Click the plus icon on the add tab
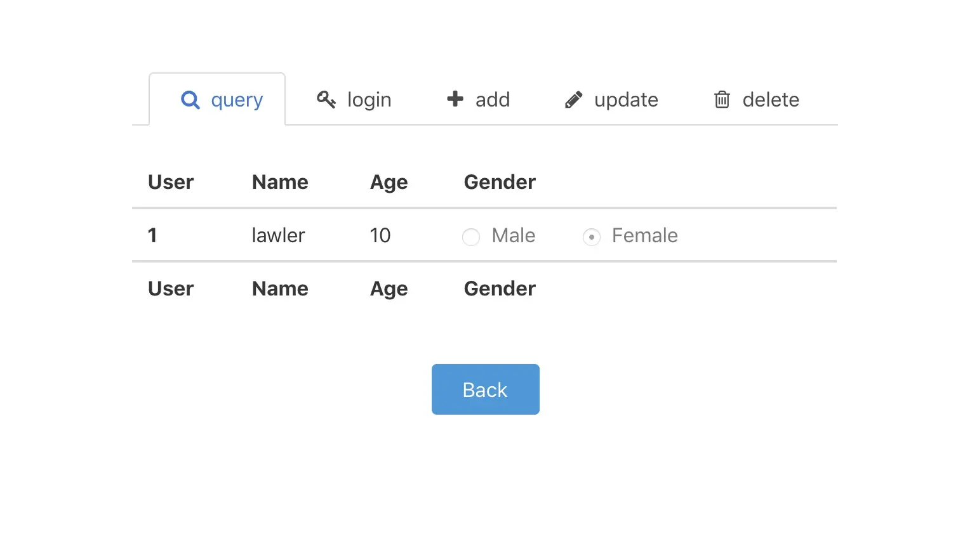965x558 pixels. pyautogui.click(x=455, y=100)
